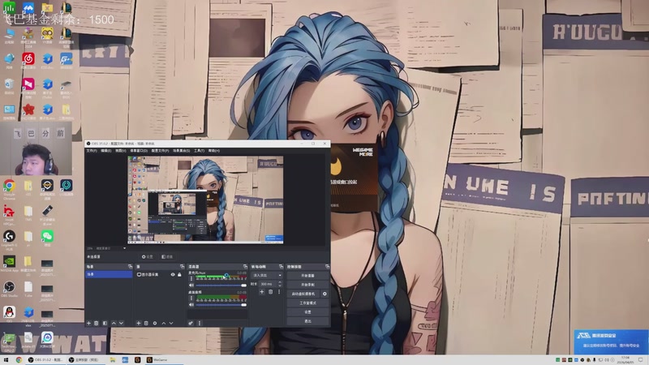Open source Filters button above the docks
The image size is (649, 365).
(167, 257)
